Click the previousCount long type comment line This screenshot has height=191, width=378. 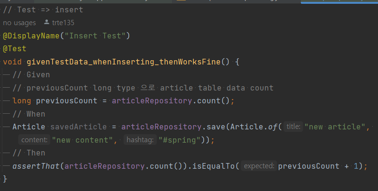(143, 88)
